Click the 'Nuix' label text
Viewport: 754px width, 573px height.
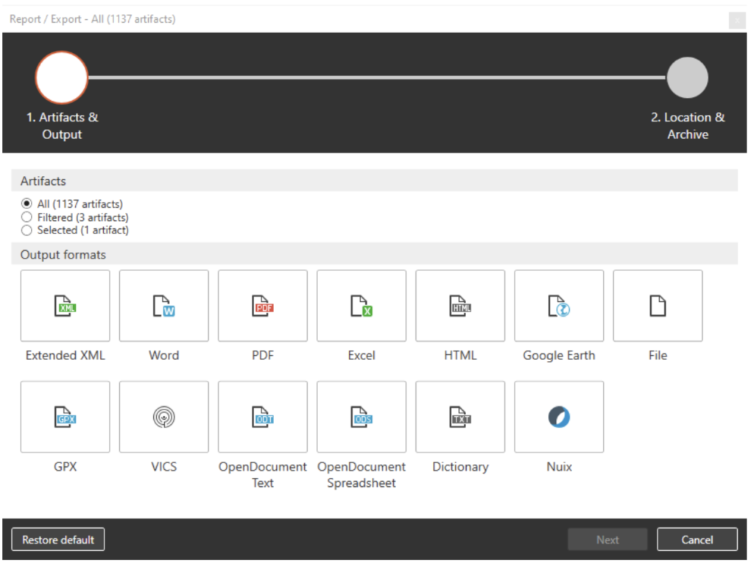559,467
